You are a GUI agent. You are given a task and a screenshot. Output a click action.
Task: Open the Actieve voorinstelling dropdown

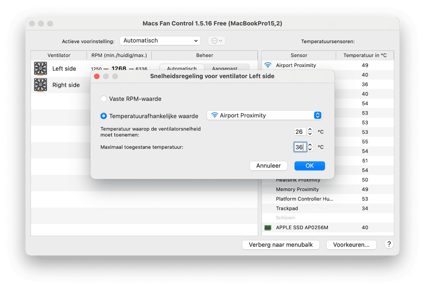click(x=160, y=41)
